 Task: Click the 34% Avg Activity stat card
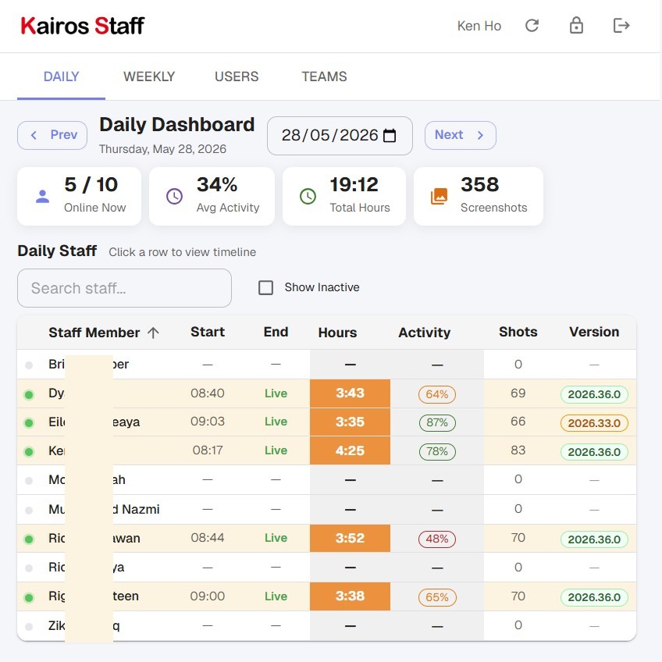coord(212,196)
